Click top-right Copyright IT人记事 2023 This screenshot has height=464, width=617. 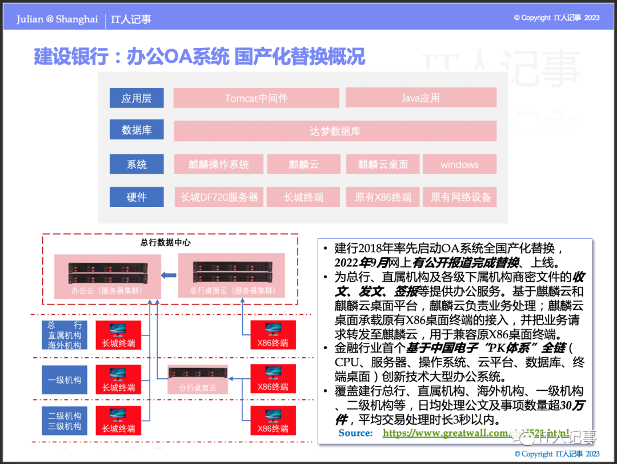pyautogui.click(x=556, y=18)
